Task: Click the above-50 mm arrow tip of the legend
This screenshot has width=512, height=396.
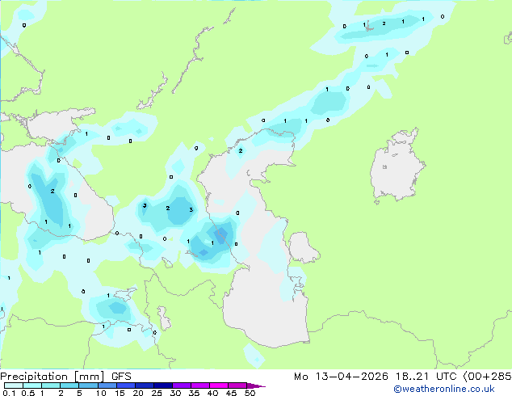Action: (x=256, y=385)
